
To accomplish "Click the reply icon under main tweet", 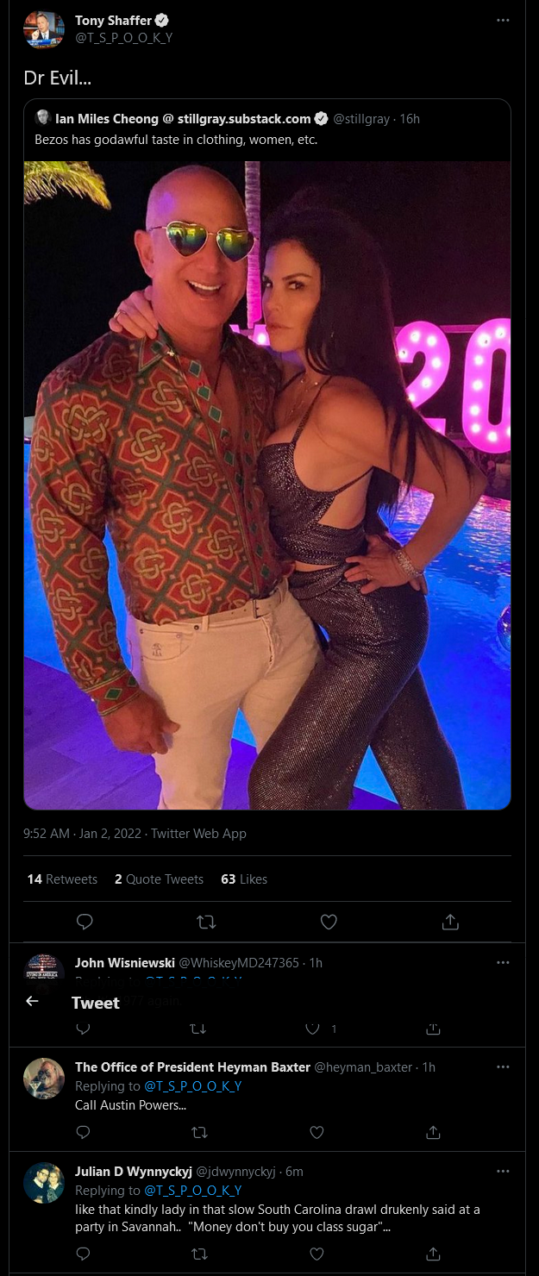I will [85, 922].
